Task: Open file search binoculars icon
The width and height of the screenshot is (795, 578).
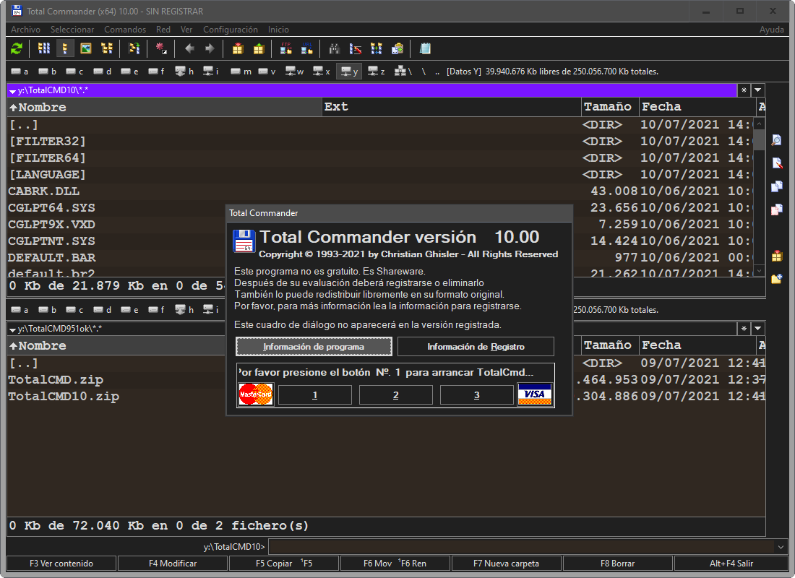Action: (334, 48)
